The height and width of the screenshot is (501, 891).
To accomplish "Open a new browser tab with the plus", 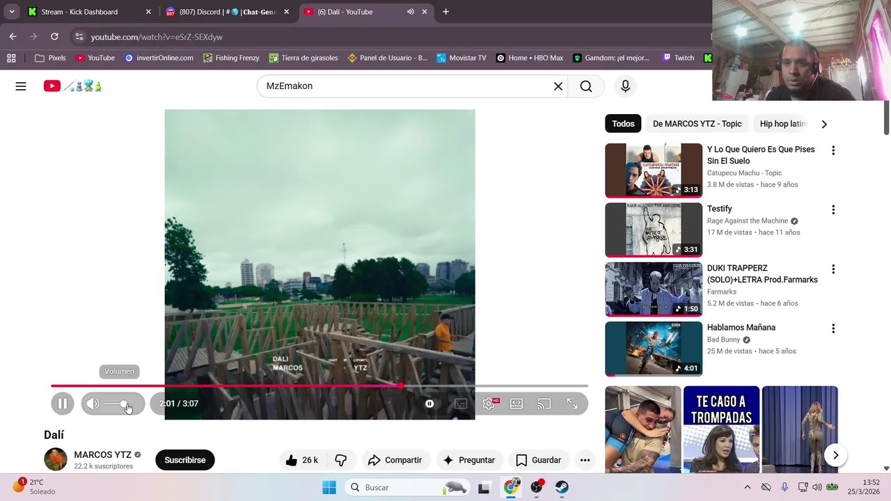I will point(445,12).
